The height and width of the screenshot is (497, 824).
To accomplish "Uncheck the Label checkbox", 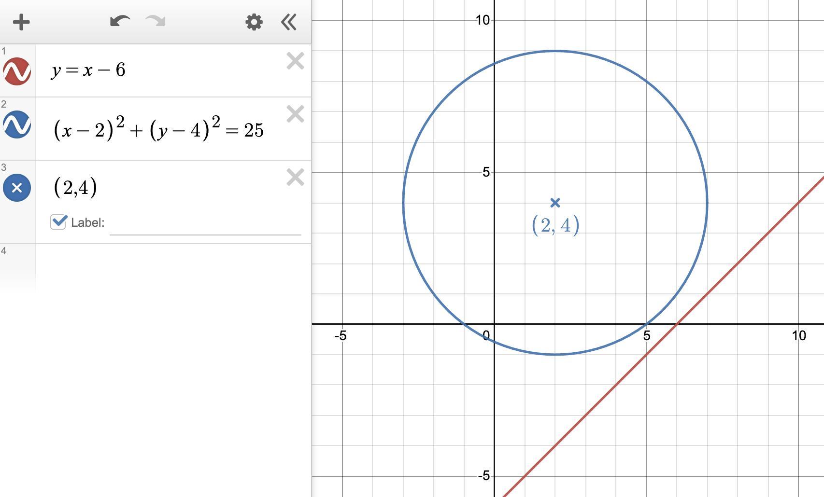I will (x=58, y=222).
